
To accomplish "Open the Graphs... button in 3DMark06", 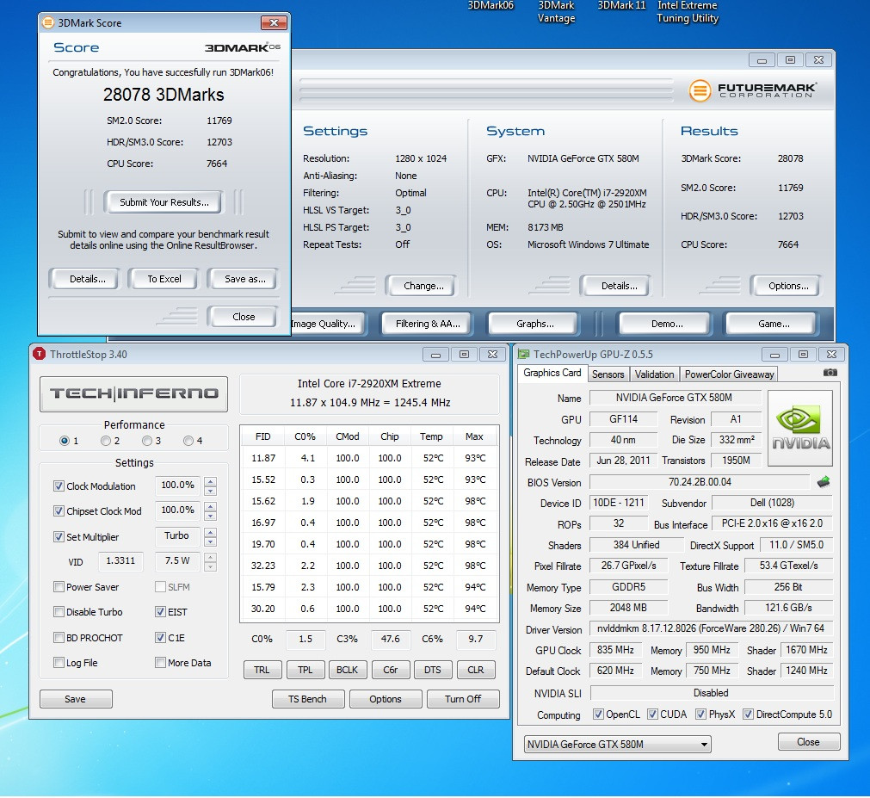I will [x=535, y=324].
